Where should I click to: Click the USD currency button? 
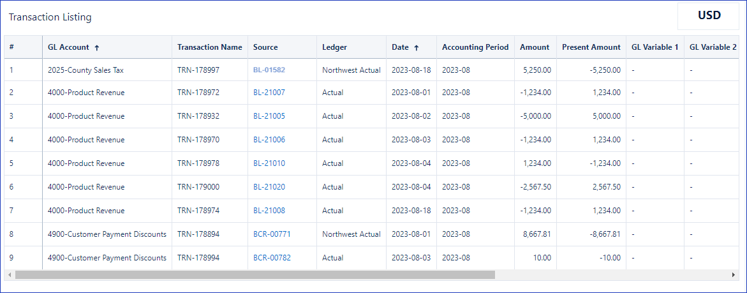pos(709,16)
